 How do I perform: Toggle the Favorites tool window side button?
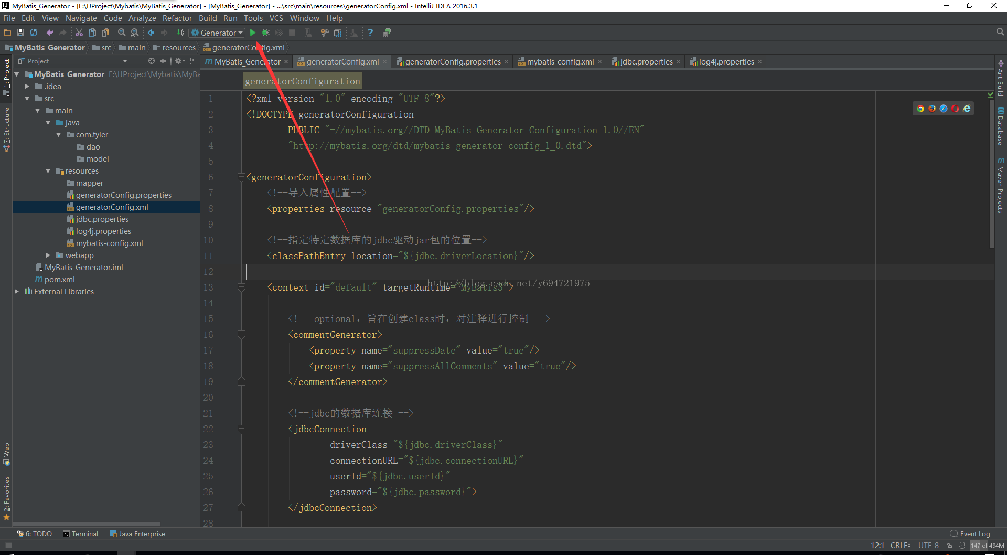[6, 498]
